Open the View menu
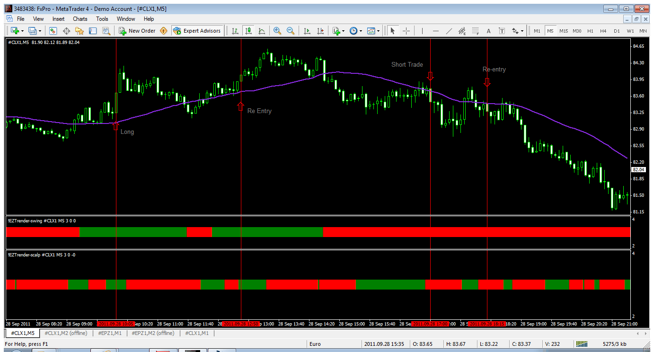654x352 pixels. (38, 19)
